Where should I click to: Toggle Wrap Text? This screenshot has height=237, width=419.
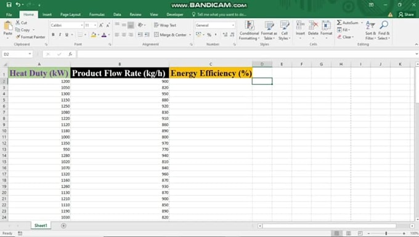click(x=165, y=25)
